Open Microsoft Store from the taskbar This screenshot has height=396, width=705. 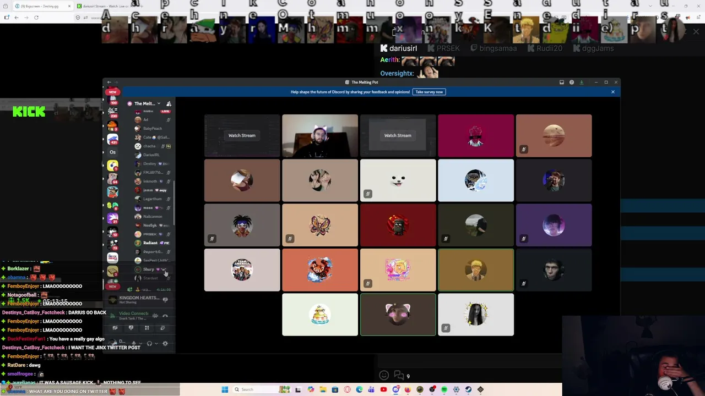tap(335, 389)
